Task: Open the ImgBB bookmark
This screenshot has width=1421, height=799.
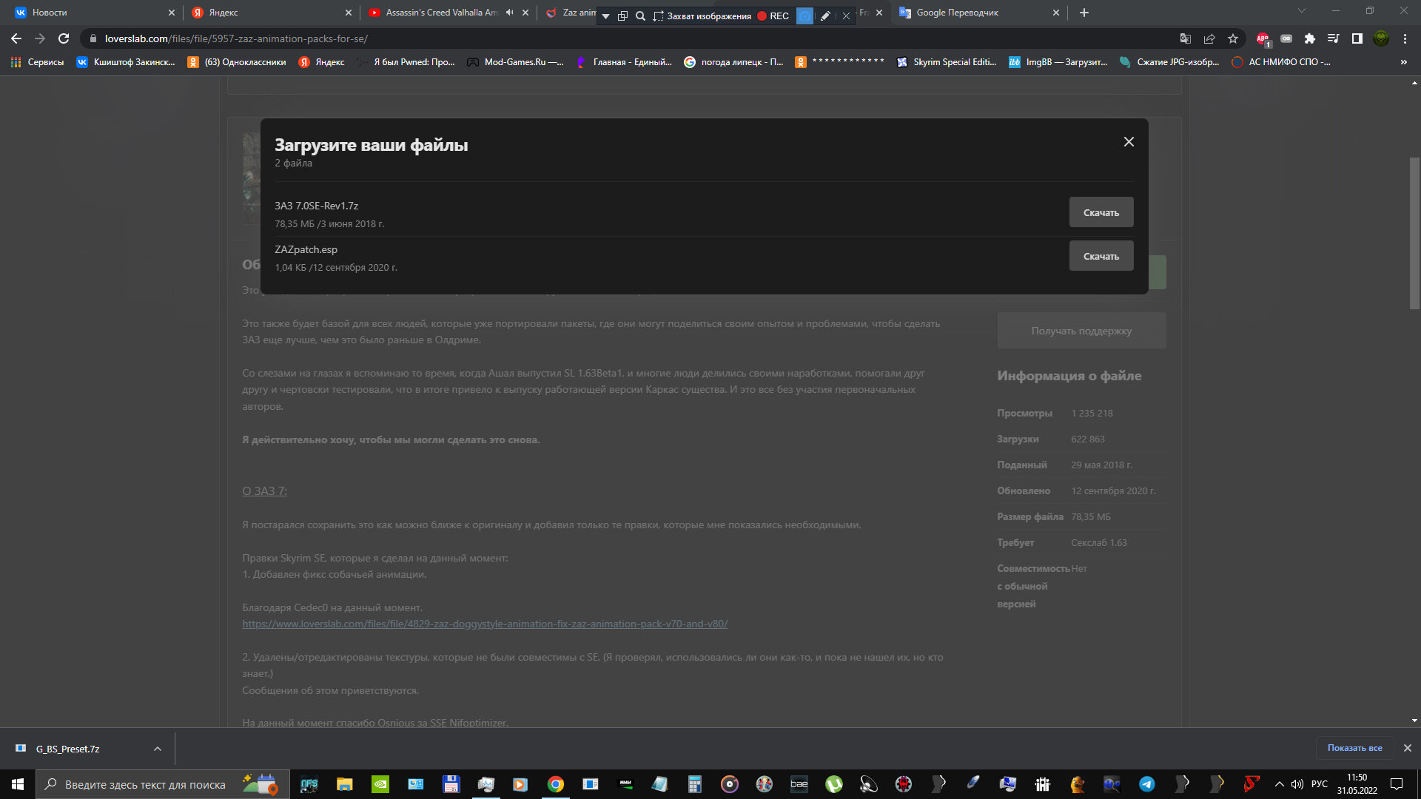Action: click(x=1058, y=62)
